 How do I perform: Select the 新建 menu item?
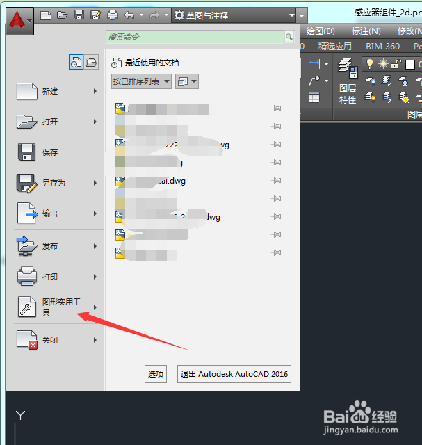pos(57,91)
